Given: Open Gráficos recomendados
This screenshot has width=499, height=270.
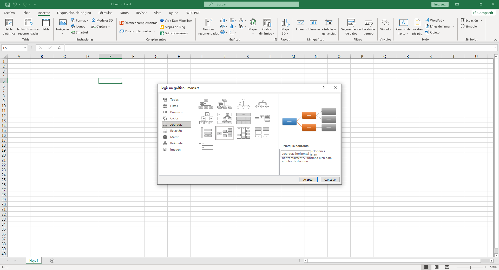Looking at the screenshot, I should [x=208, y=26].
